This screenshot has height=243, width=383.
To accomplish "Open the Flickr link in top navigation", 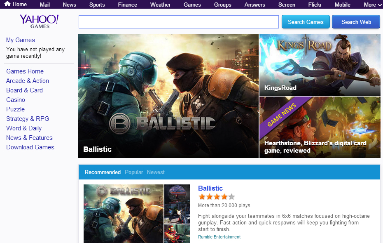I will tap(315, 5).
